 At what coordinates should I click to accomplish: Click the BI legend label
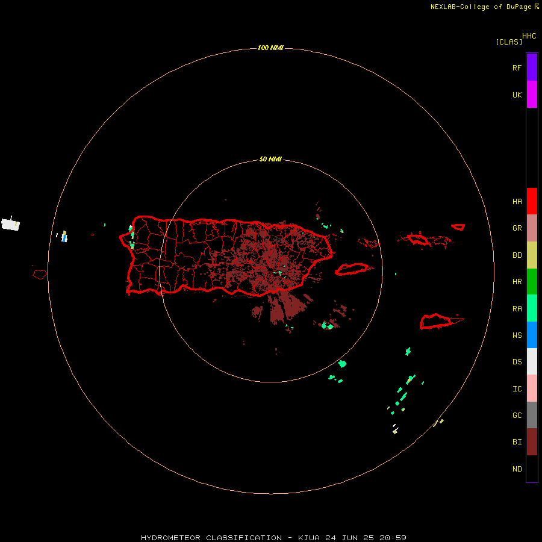point(517,442)
